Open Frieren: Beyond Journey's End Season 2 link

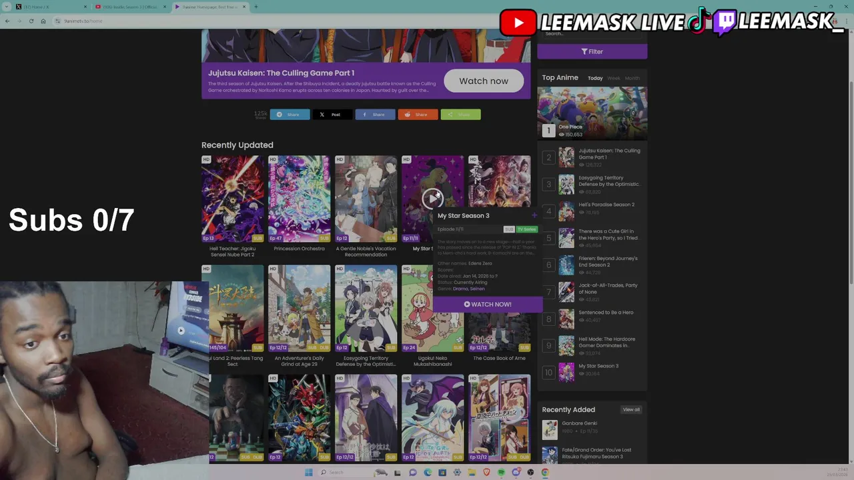608,261
